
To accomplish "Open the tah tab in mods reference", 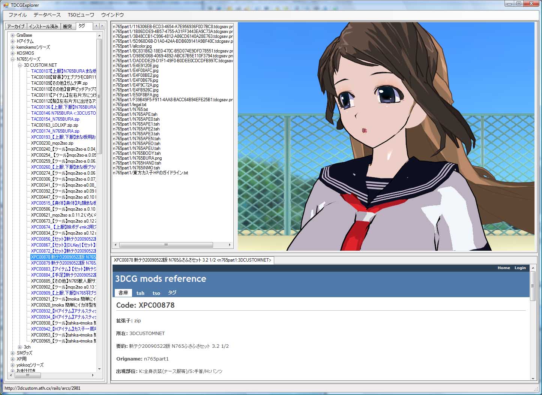I will pyautogui.click(x=140, y=293).
